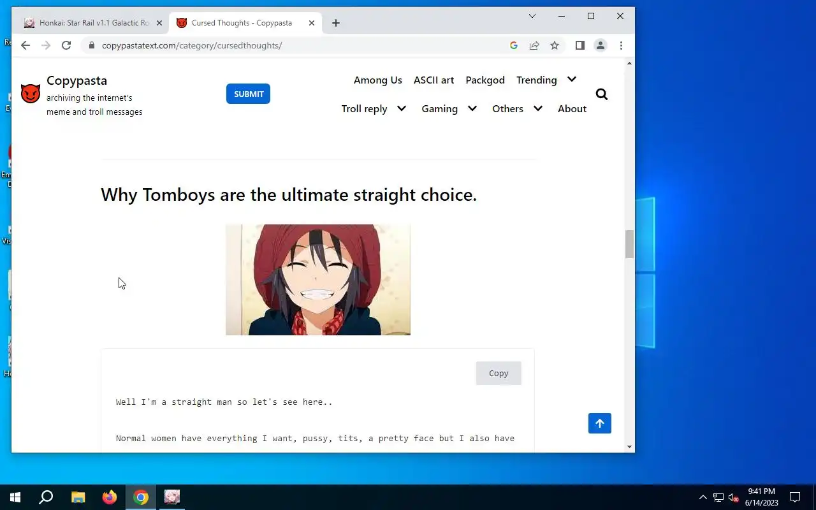Open the About menu item

[x=572, y=108]
